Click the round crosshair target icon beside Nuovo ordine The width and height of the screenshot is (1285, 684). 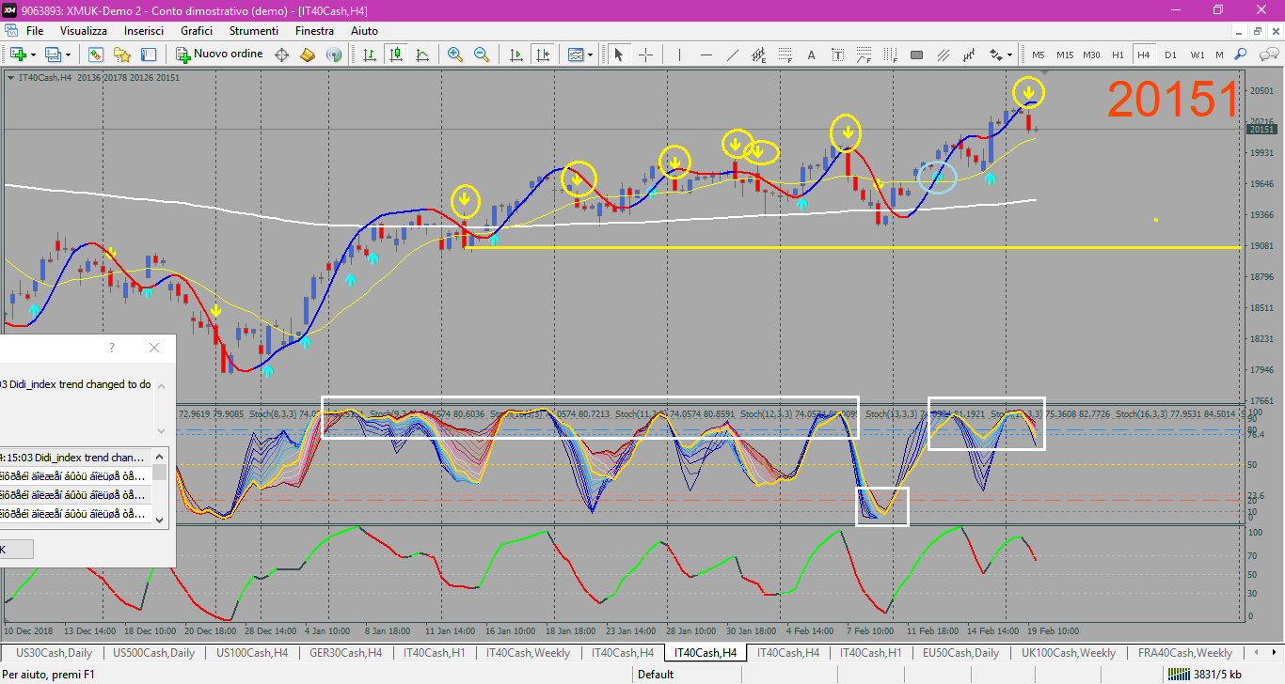coord(281,54)
